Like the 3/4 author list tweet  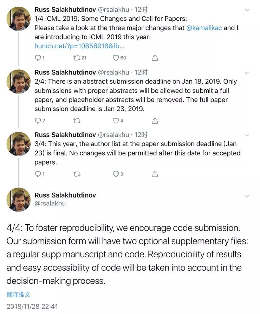(x=116, y=174)
